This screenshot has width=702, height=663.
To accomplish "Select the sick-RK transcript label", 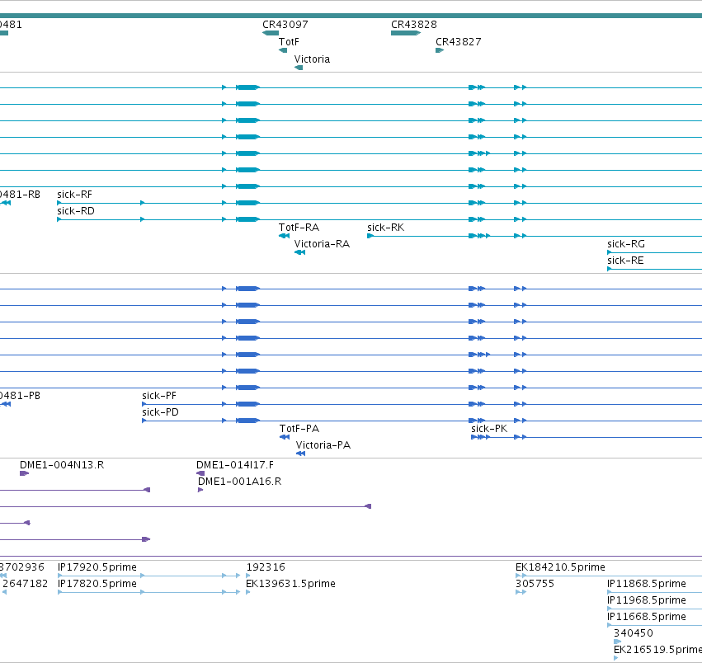I will coord(385,228).
